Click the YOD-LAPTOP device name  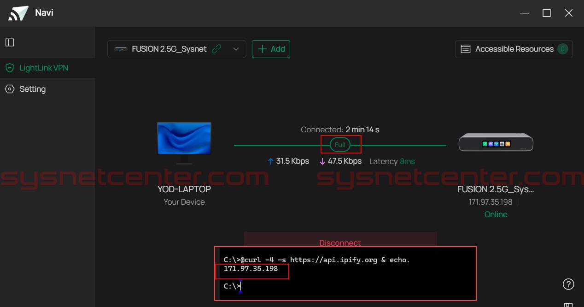184,189
